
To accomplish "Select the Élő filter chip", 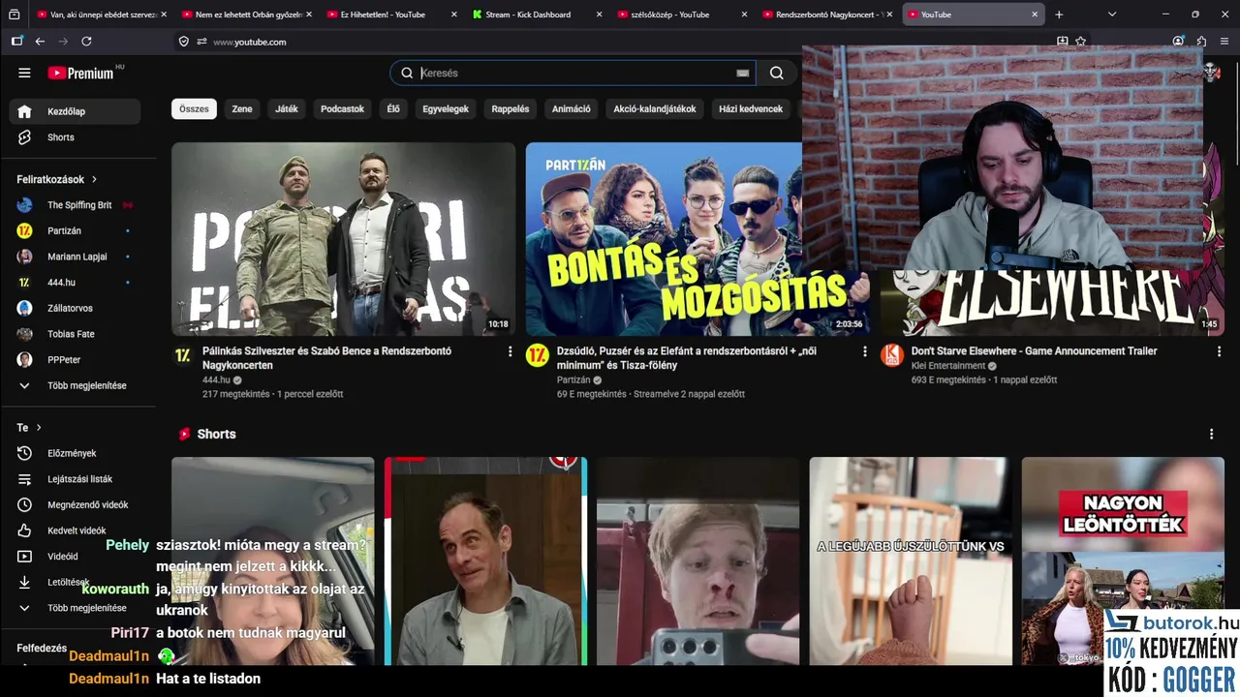I will tap(393, 108).
